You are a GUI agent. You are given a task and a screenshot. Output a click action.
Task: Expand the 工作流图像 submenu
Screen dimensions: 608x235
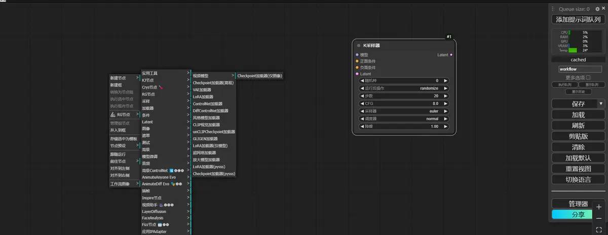pos(125,184)
